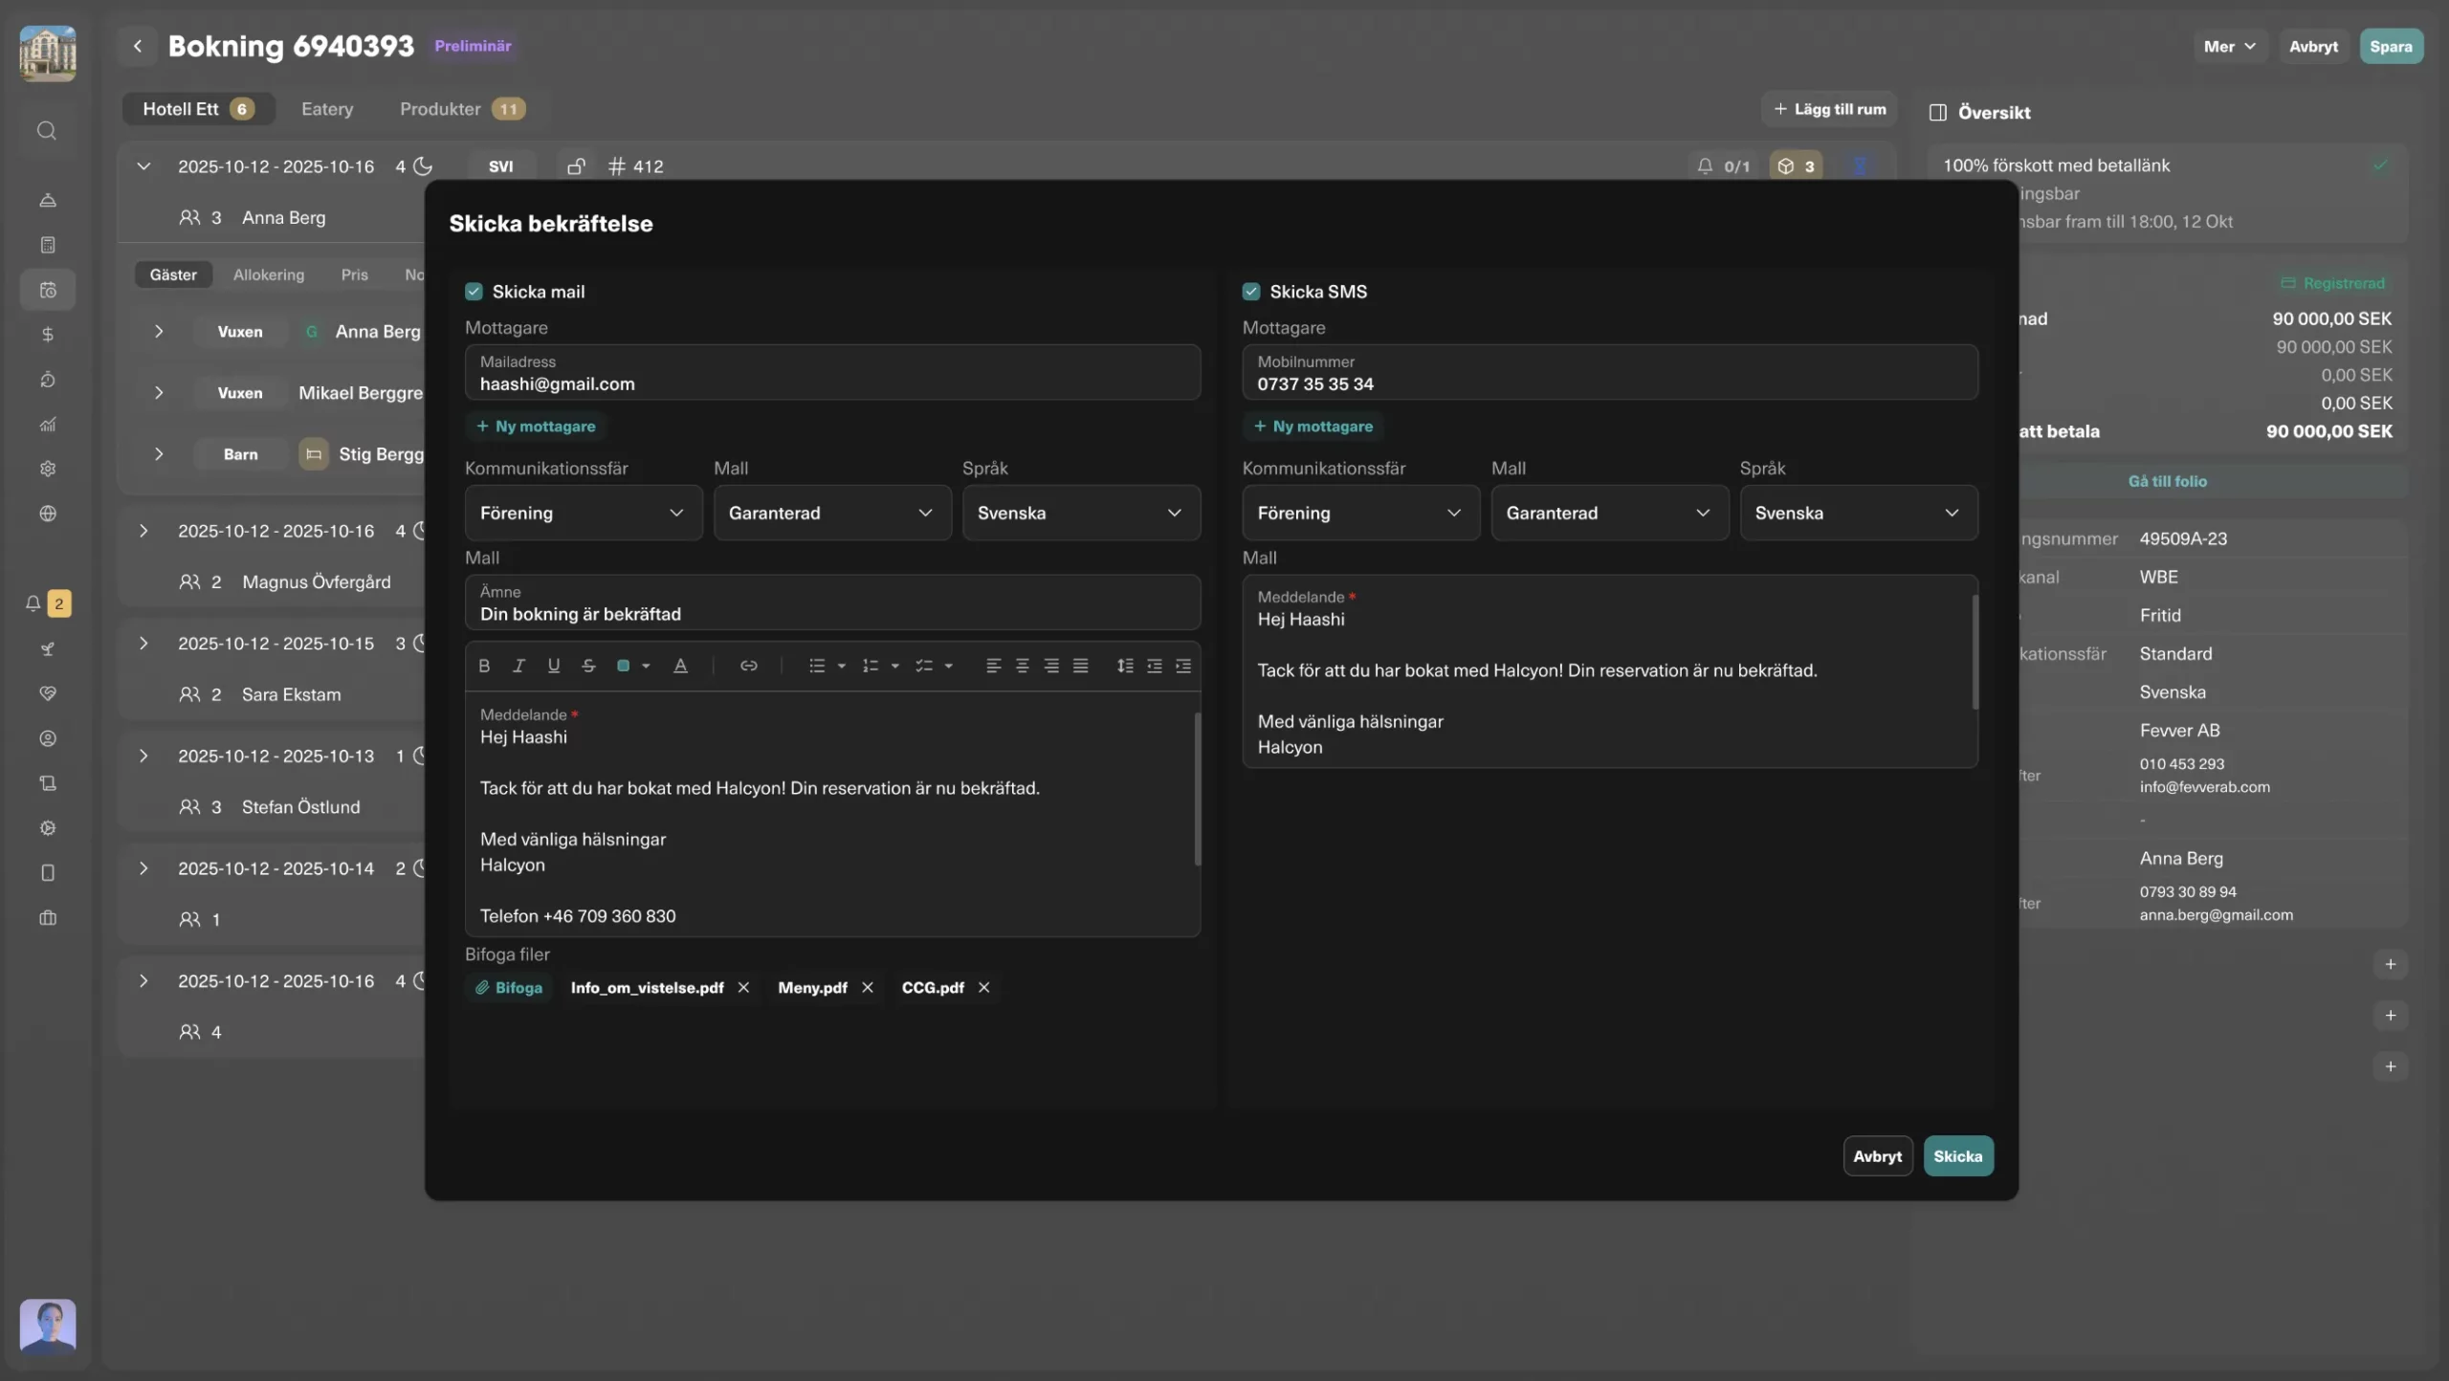Disable the Skicka SMS checkbox
Screen dimensions: 2449x1381
[x=1250, y=292]
